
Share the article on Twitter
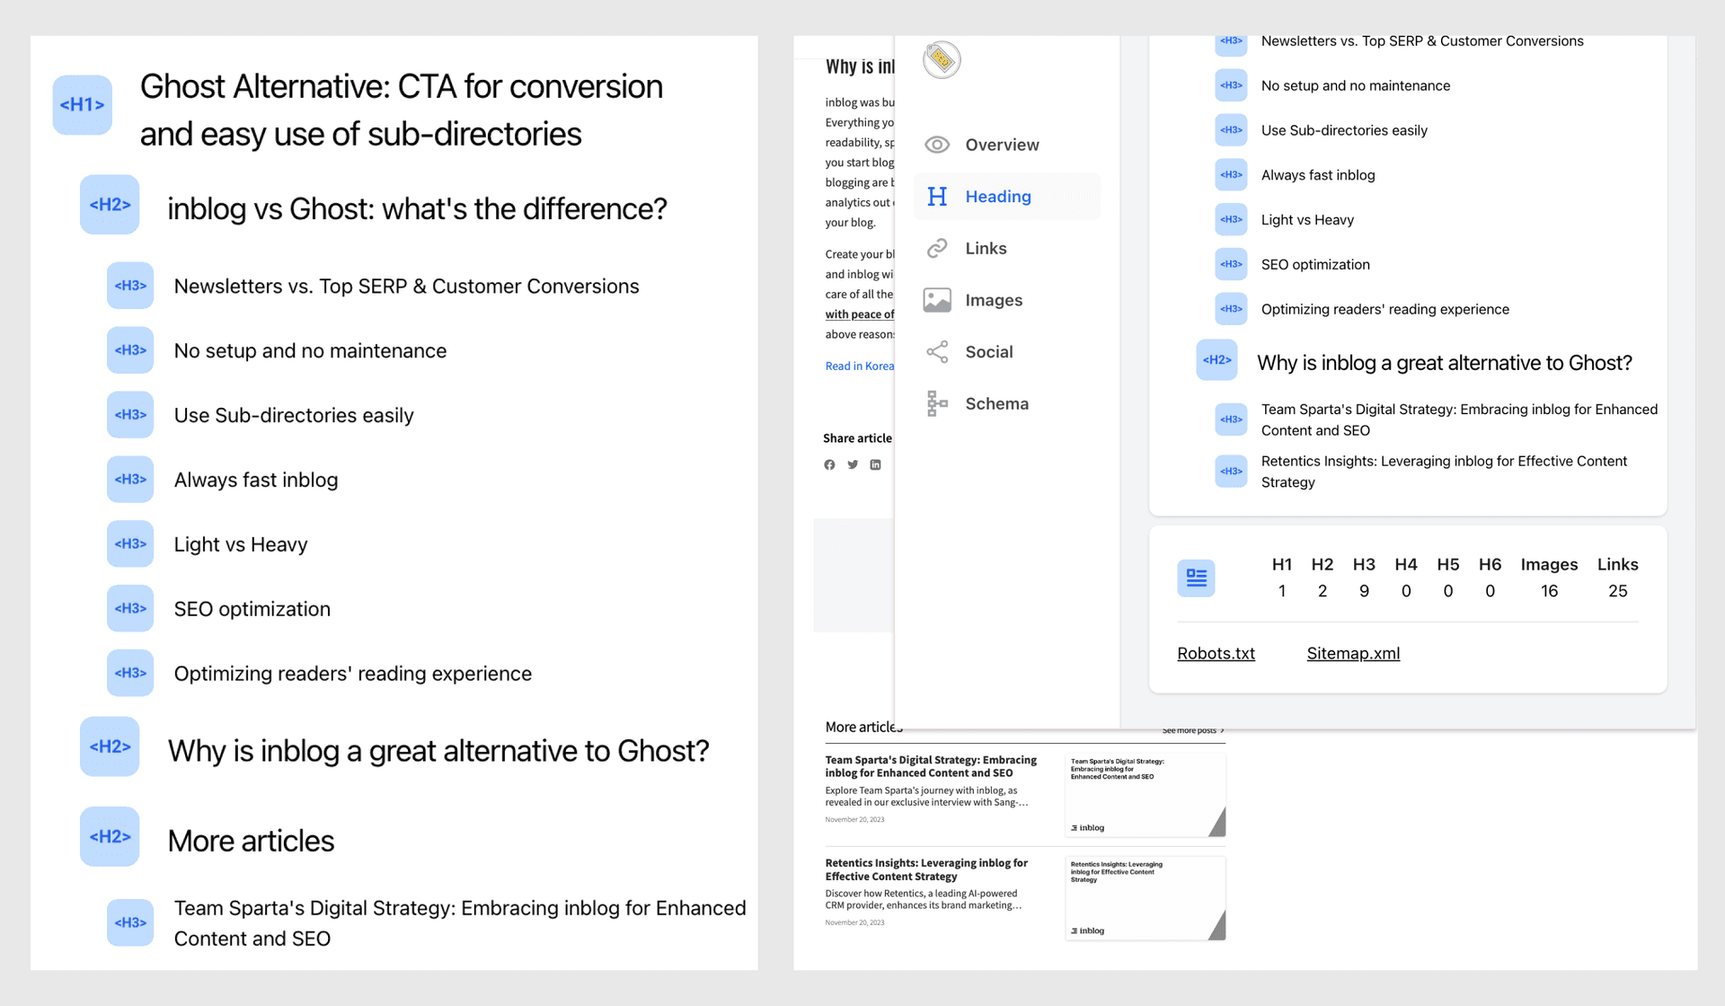853,465
